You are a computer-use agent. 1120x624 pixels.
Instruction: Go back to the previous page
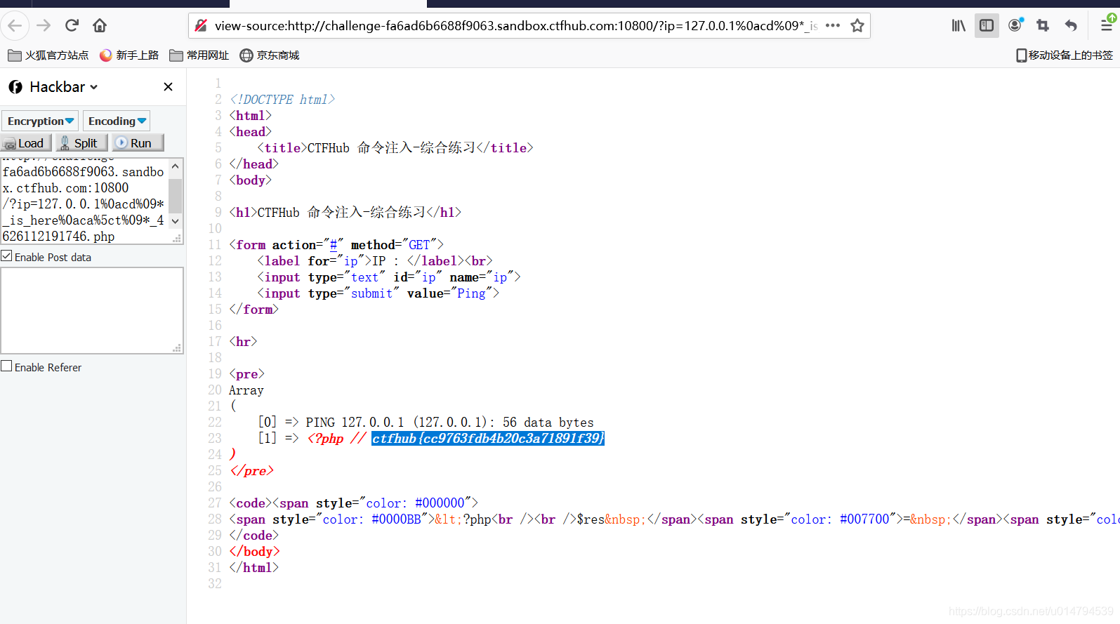(15, 26)
